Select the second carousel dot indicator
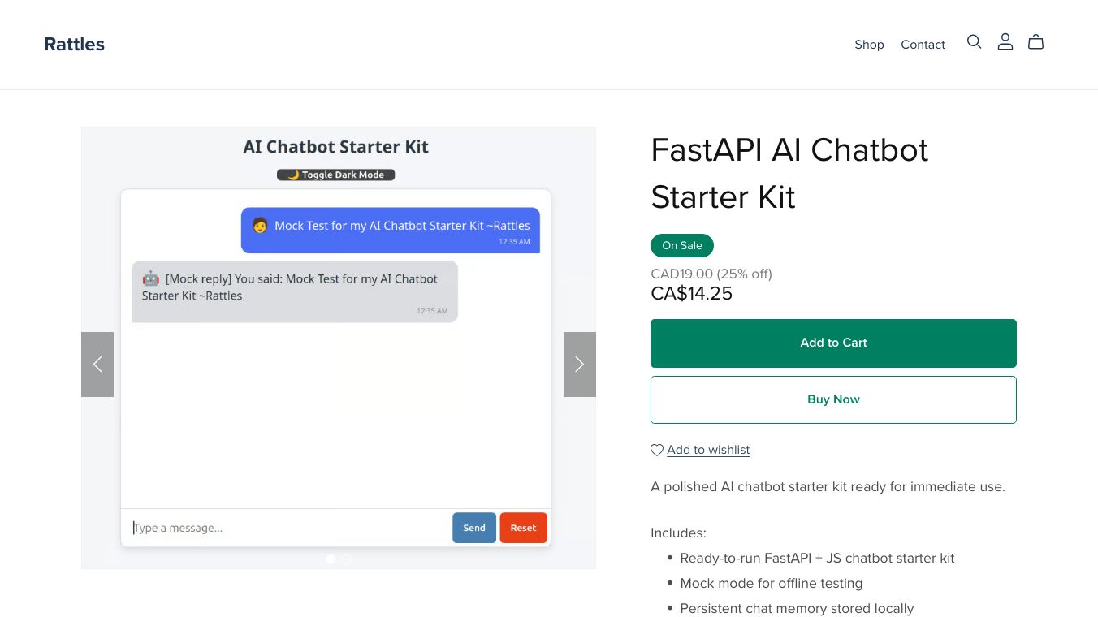Image resolution: width=1098 pixels, height=617 pixels. click(347, 559)
